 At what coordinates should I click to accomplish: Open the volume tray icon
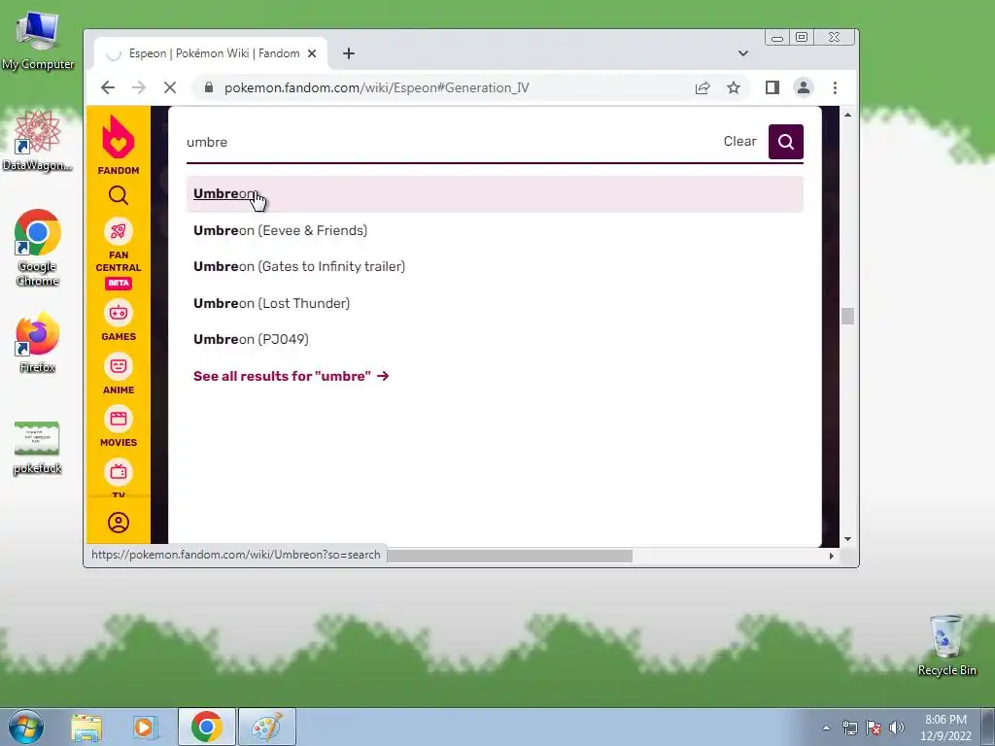coord(896,728)
